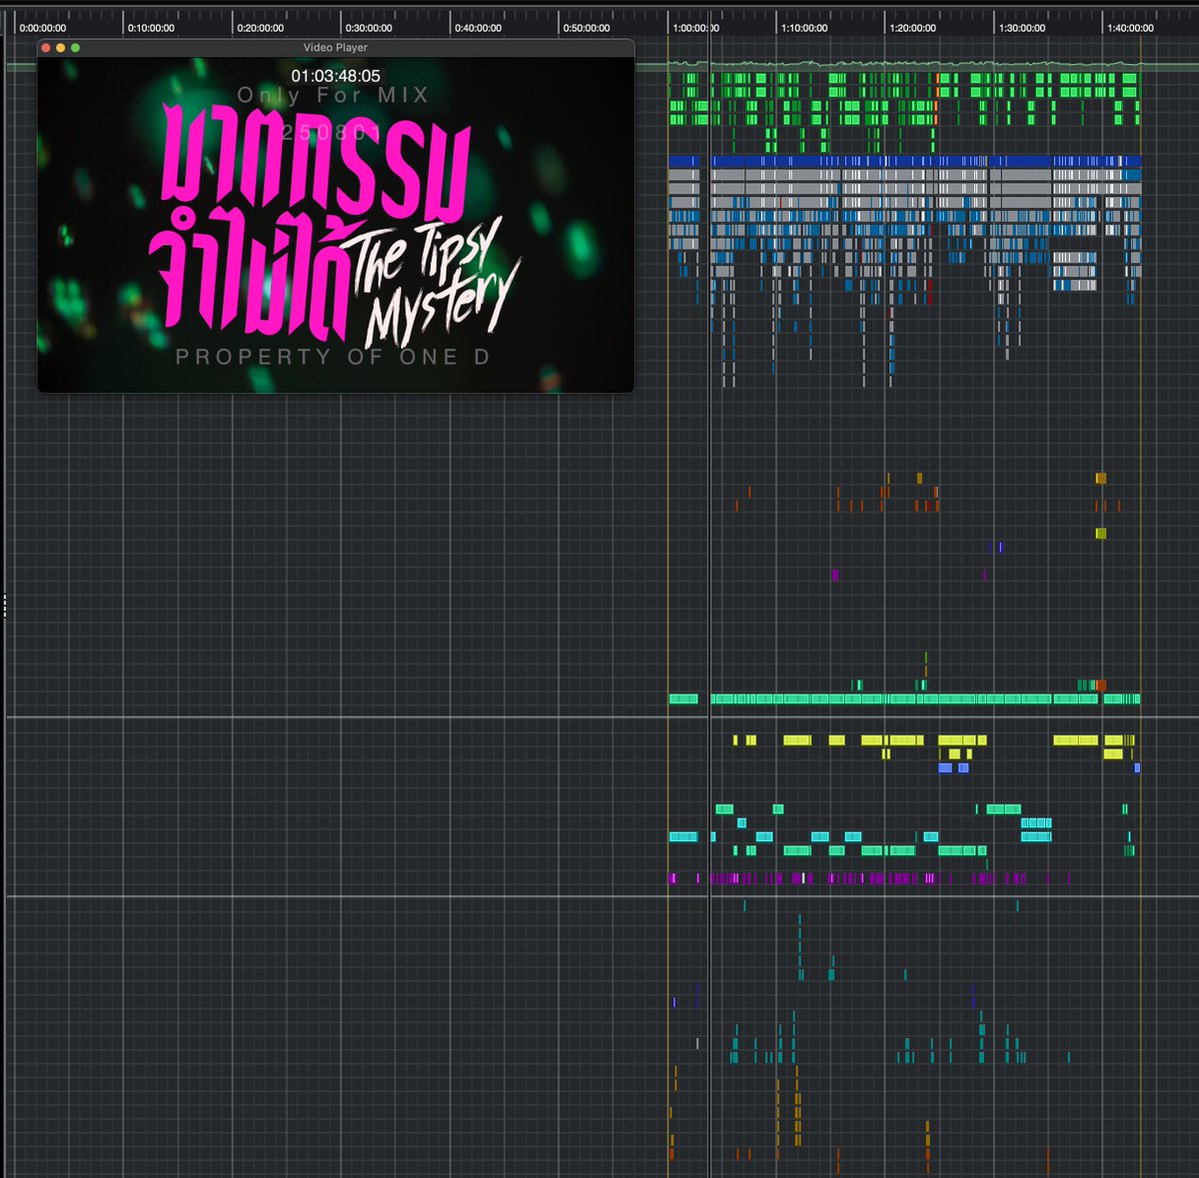Jump to 1:40:00:00 on the ruler
Image resolution: width=1199 pixels, height=1178 pixels.
point(1131,28)
